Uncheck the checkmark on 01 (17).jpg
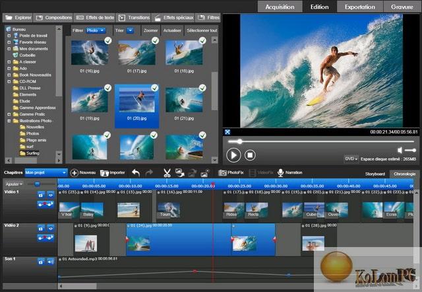 pyautogui.click(x=156, y=41)
